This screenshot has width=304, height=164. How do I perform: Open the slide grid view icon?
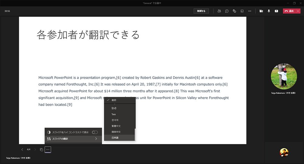coord(41,149)
